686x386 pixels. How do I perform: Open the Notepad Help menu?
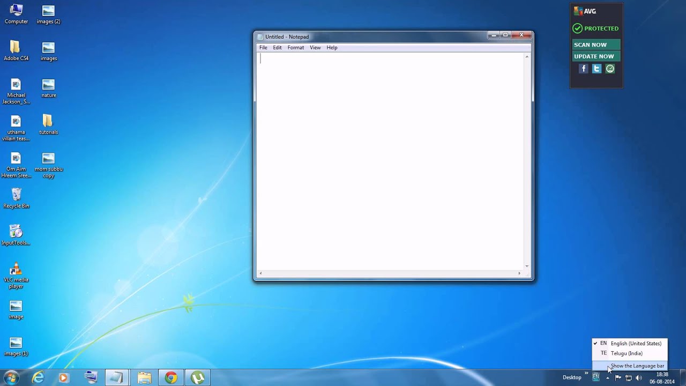[332, 48]
